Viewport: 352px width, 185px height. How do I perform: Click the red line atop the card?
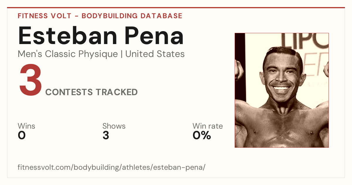pyautogui.click(x=176, y=8)
